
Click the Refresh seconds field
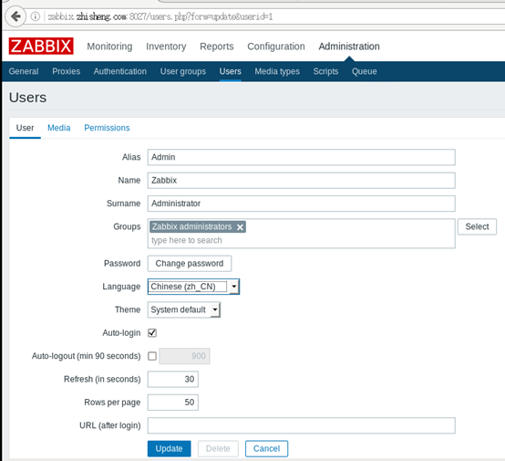point(173,379)
